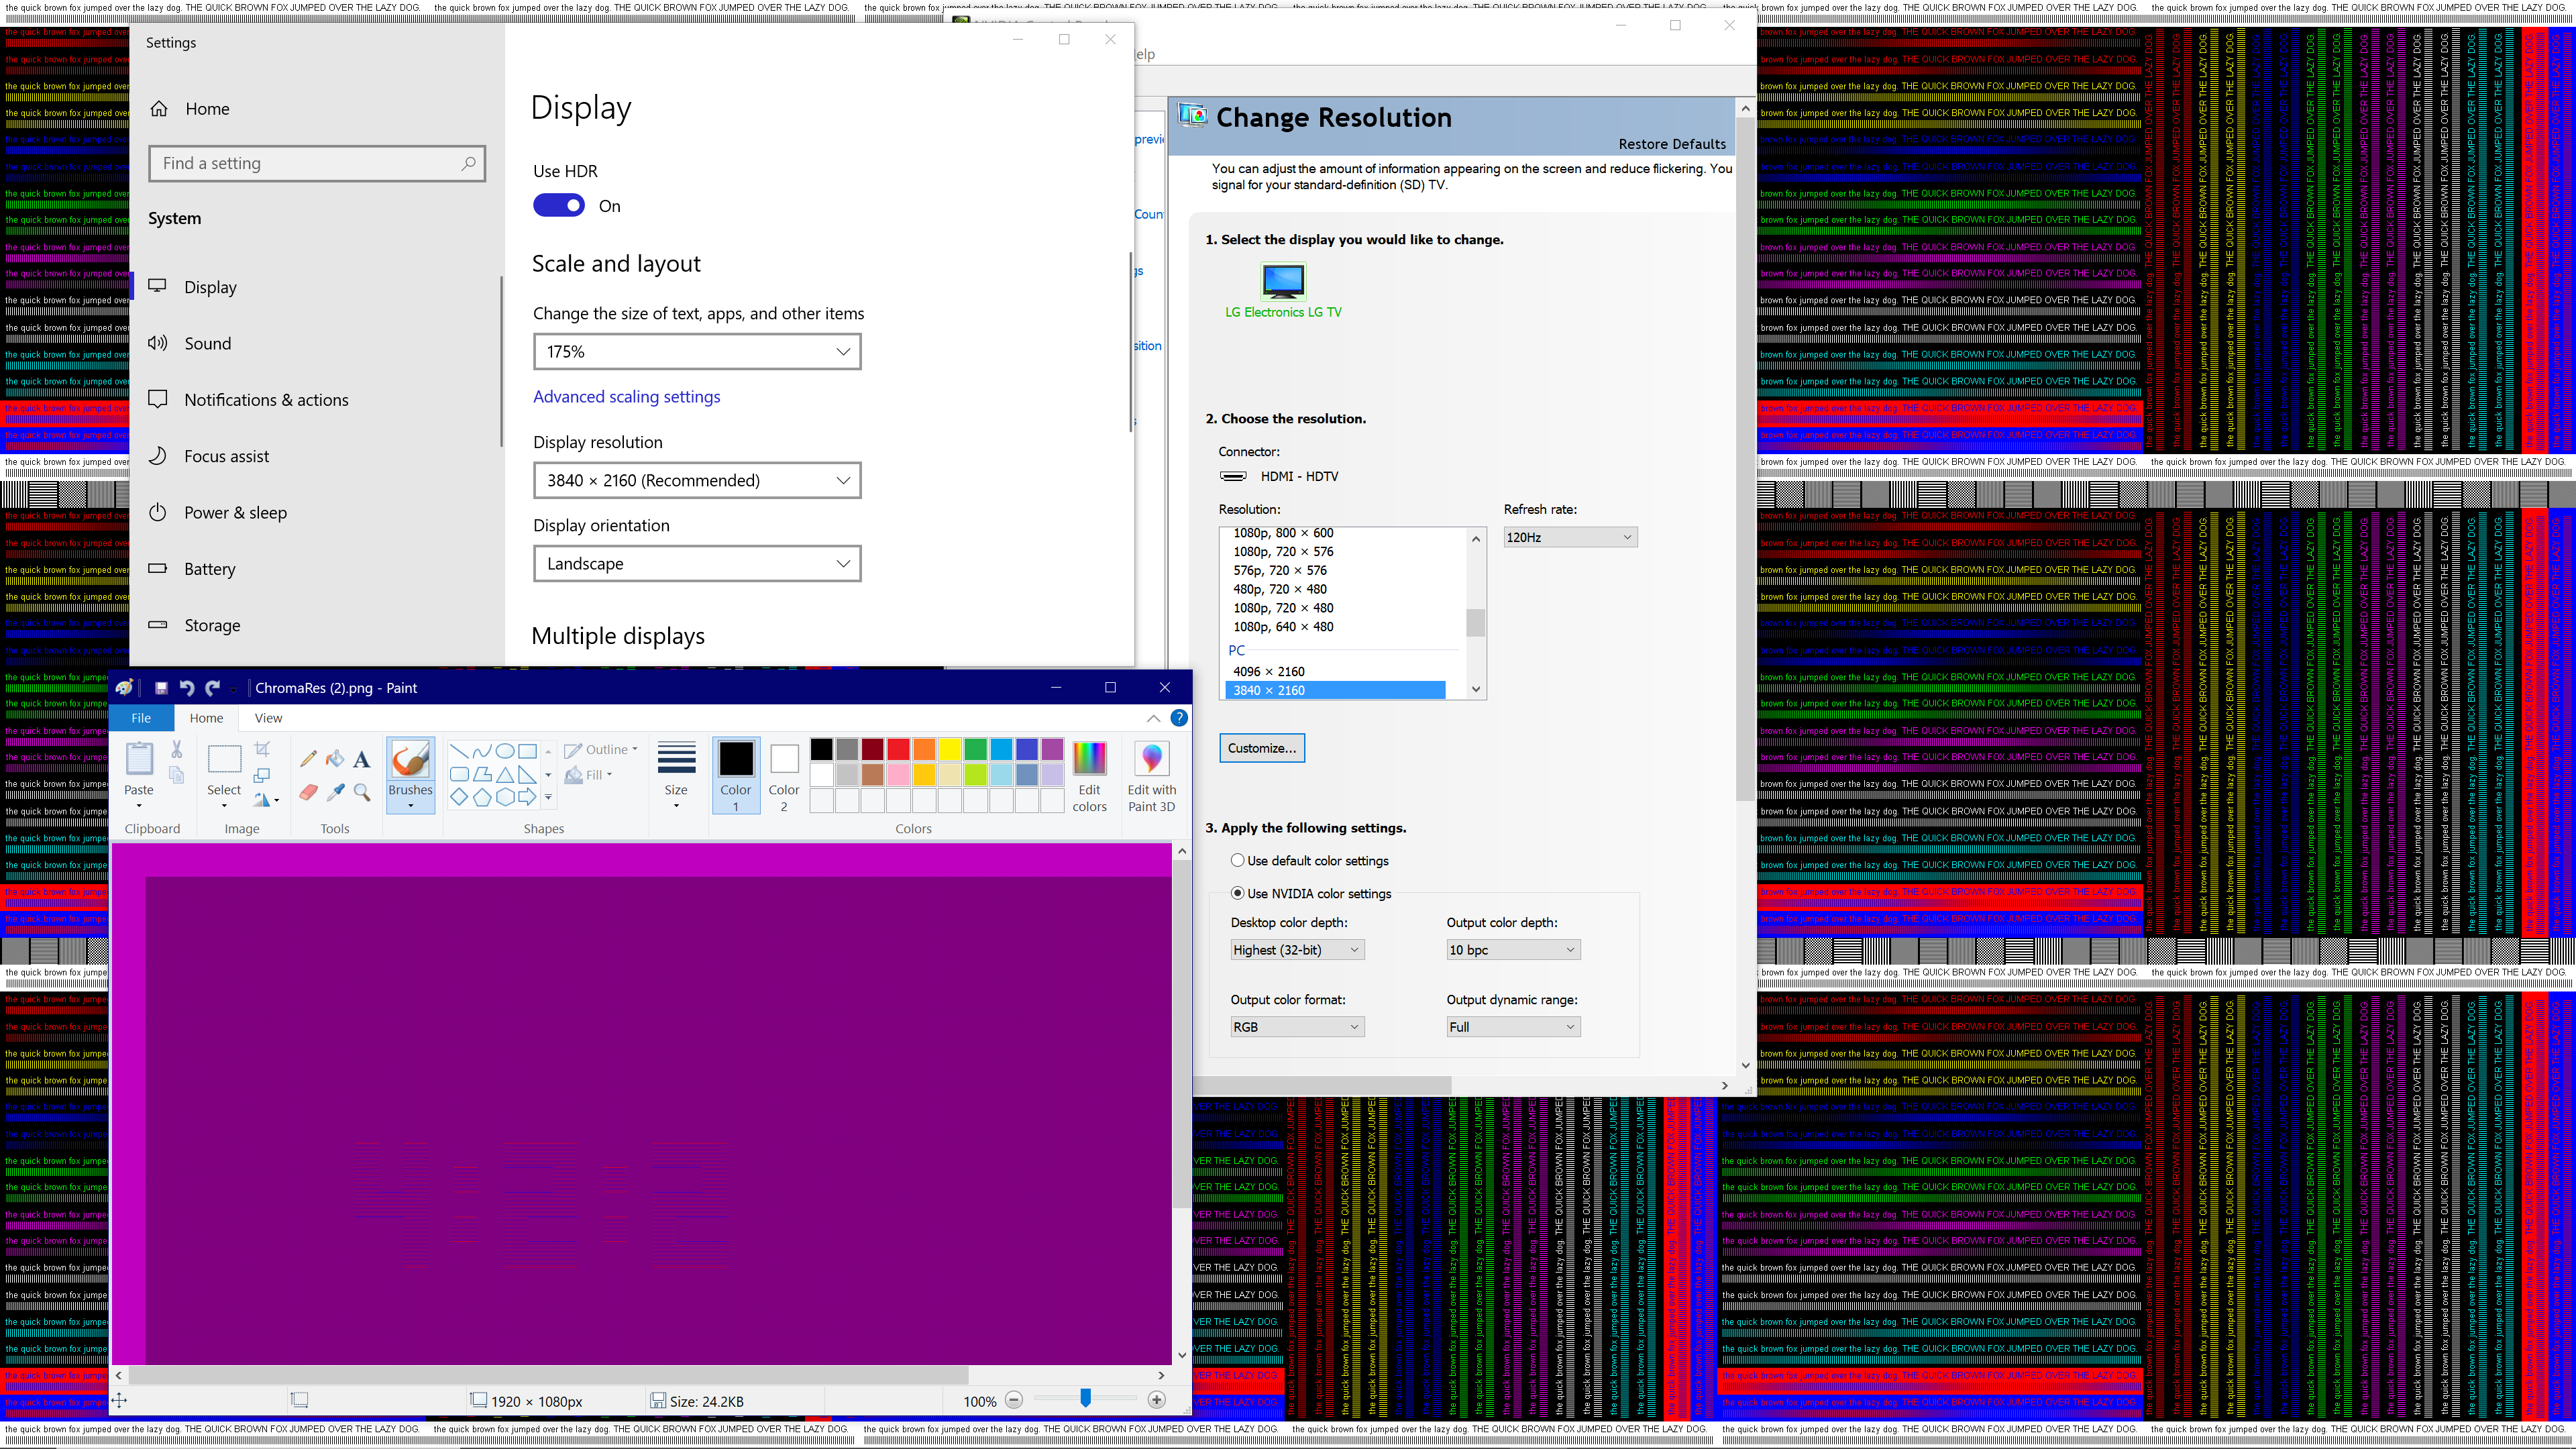Image resolution: width=2576 pixels, height=1449 pixels.
Task: Select Use default color settings radio button
Action: coord(1238,860)
